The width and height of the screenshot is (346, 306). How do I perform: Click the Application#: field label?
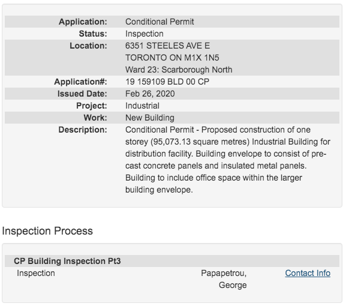pyautogui.click(x=81, y=82)
